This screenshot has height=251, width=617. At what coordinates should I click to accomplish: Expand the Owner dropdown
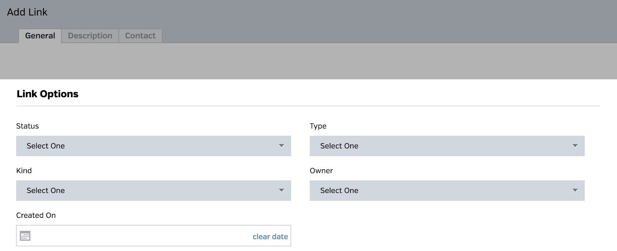coord(447,190)
